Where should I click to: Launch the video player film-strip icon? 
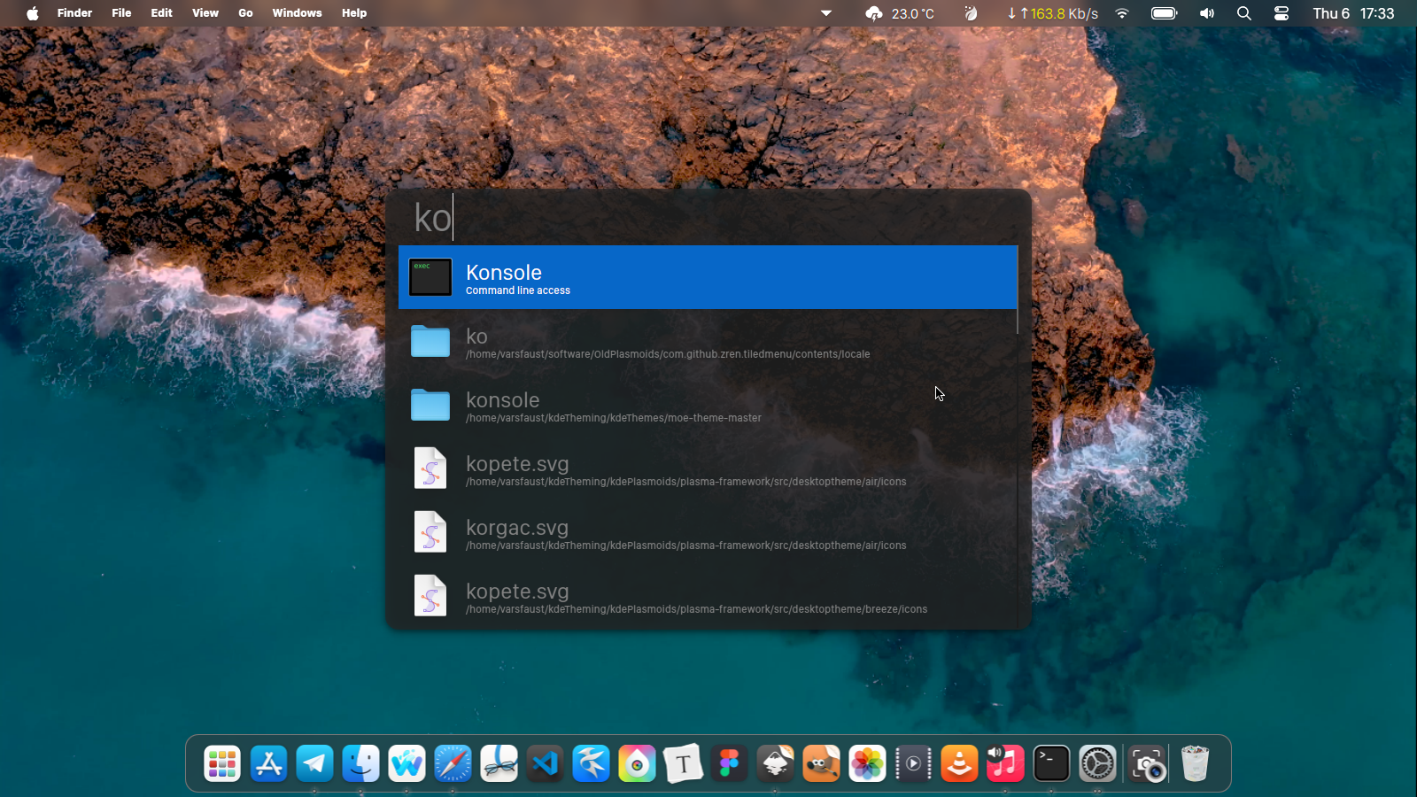pos(913,763)
